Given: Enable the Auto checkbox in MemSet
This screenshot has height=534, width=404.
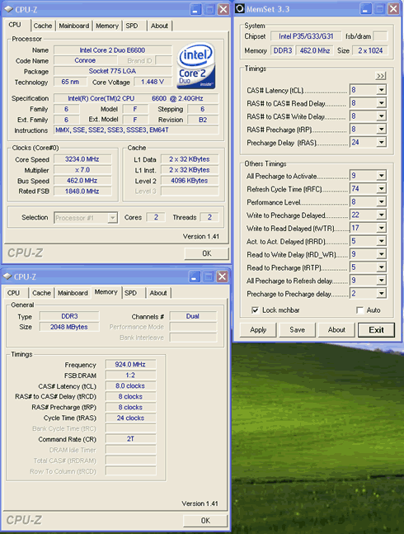Looking at the screenshot, I should [x=359, y=310].
